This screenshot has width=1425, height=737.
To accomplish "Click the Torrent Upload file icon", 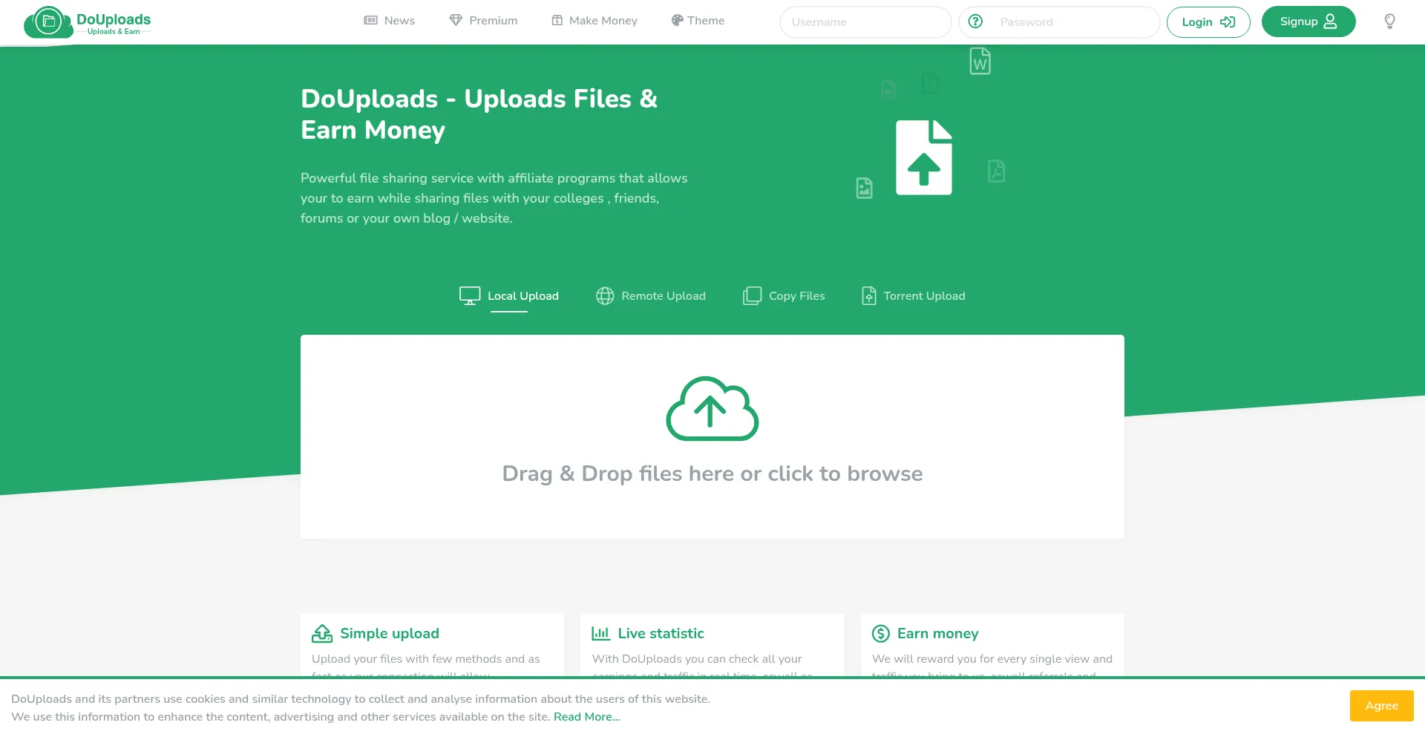I will pos(869,296).
